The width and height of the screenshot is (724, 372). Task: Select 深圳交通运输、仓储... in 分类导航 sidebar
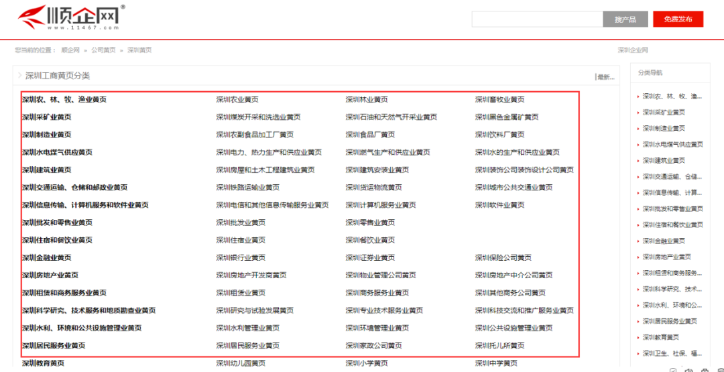[672, 176]
